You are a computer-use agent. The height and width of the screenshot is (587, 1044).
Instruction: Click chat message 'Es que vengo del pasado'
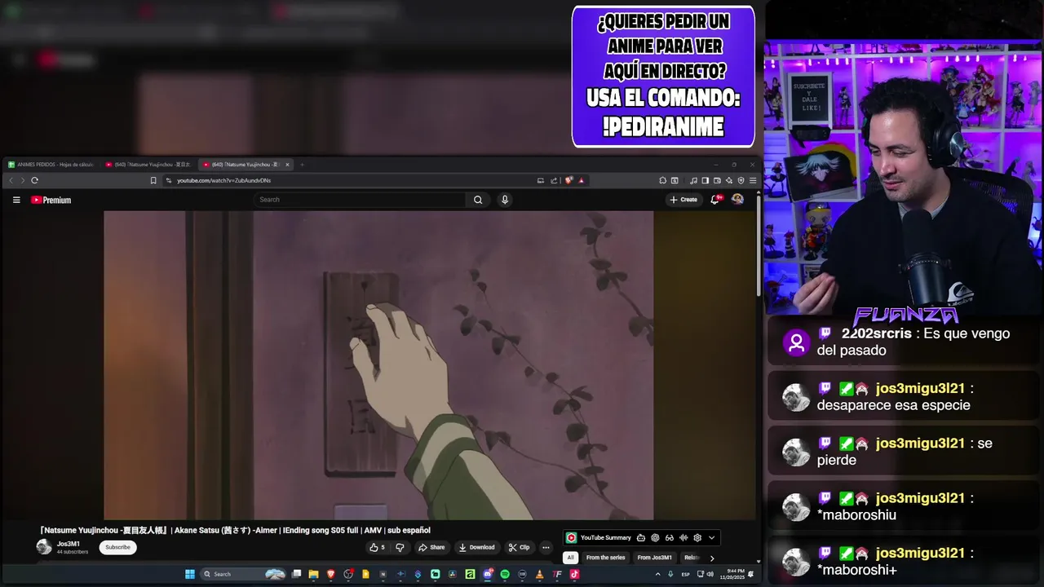pyautogui.click(x=913, y=342)
